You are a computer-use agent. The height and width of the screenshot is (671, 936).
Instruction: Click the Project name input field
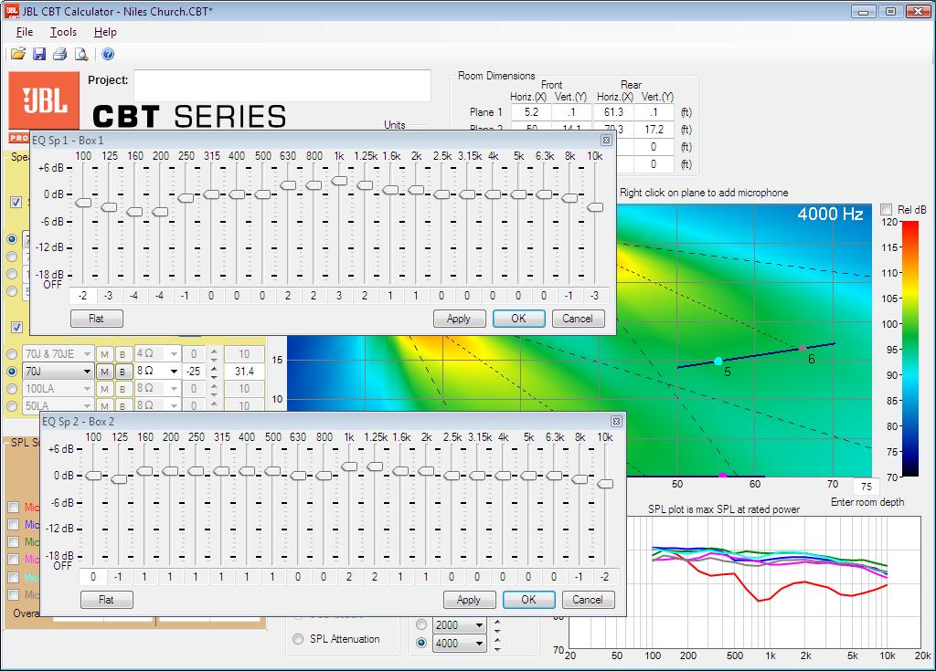point(282,86)
